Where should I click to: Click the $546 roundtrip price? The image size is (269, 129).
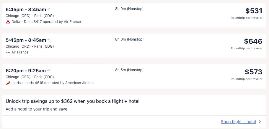pos(253,41)
